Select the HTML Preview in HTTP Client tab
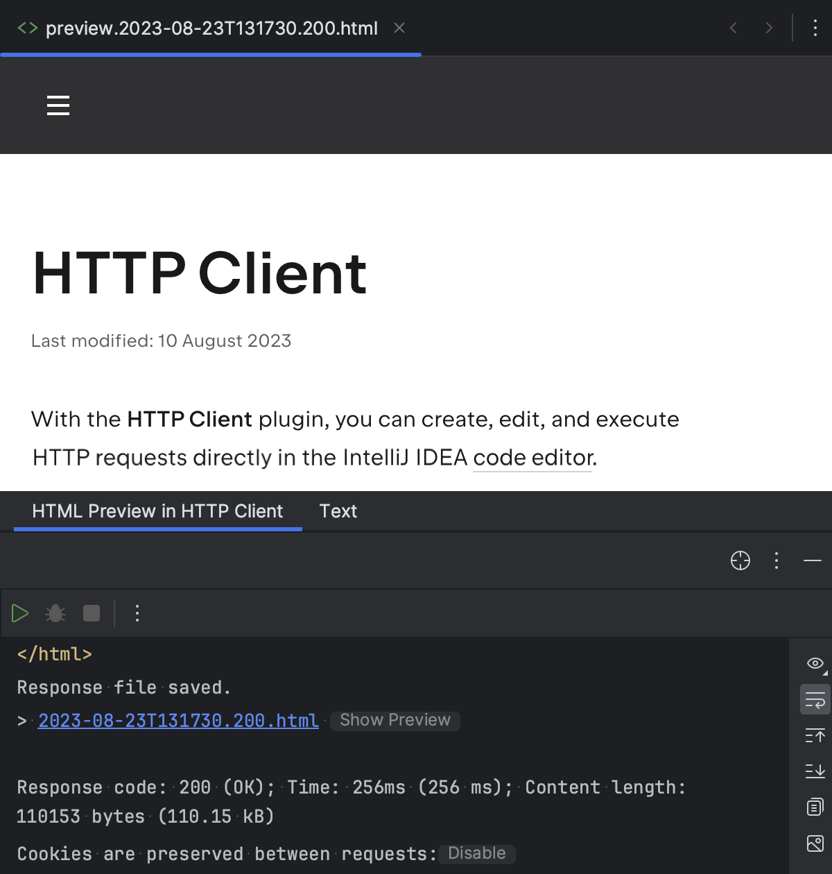The width and height of the screenshot is (832, 874). (x=157, y=511)
